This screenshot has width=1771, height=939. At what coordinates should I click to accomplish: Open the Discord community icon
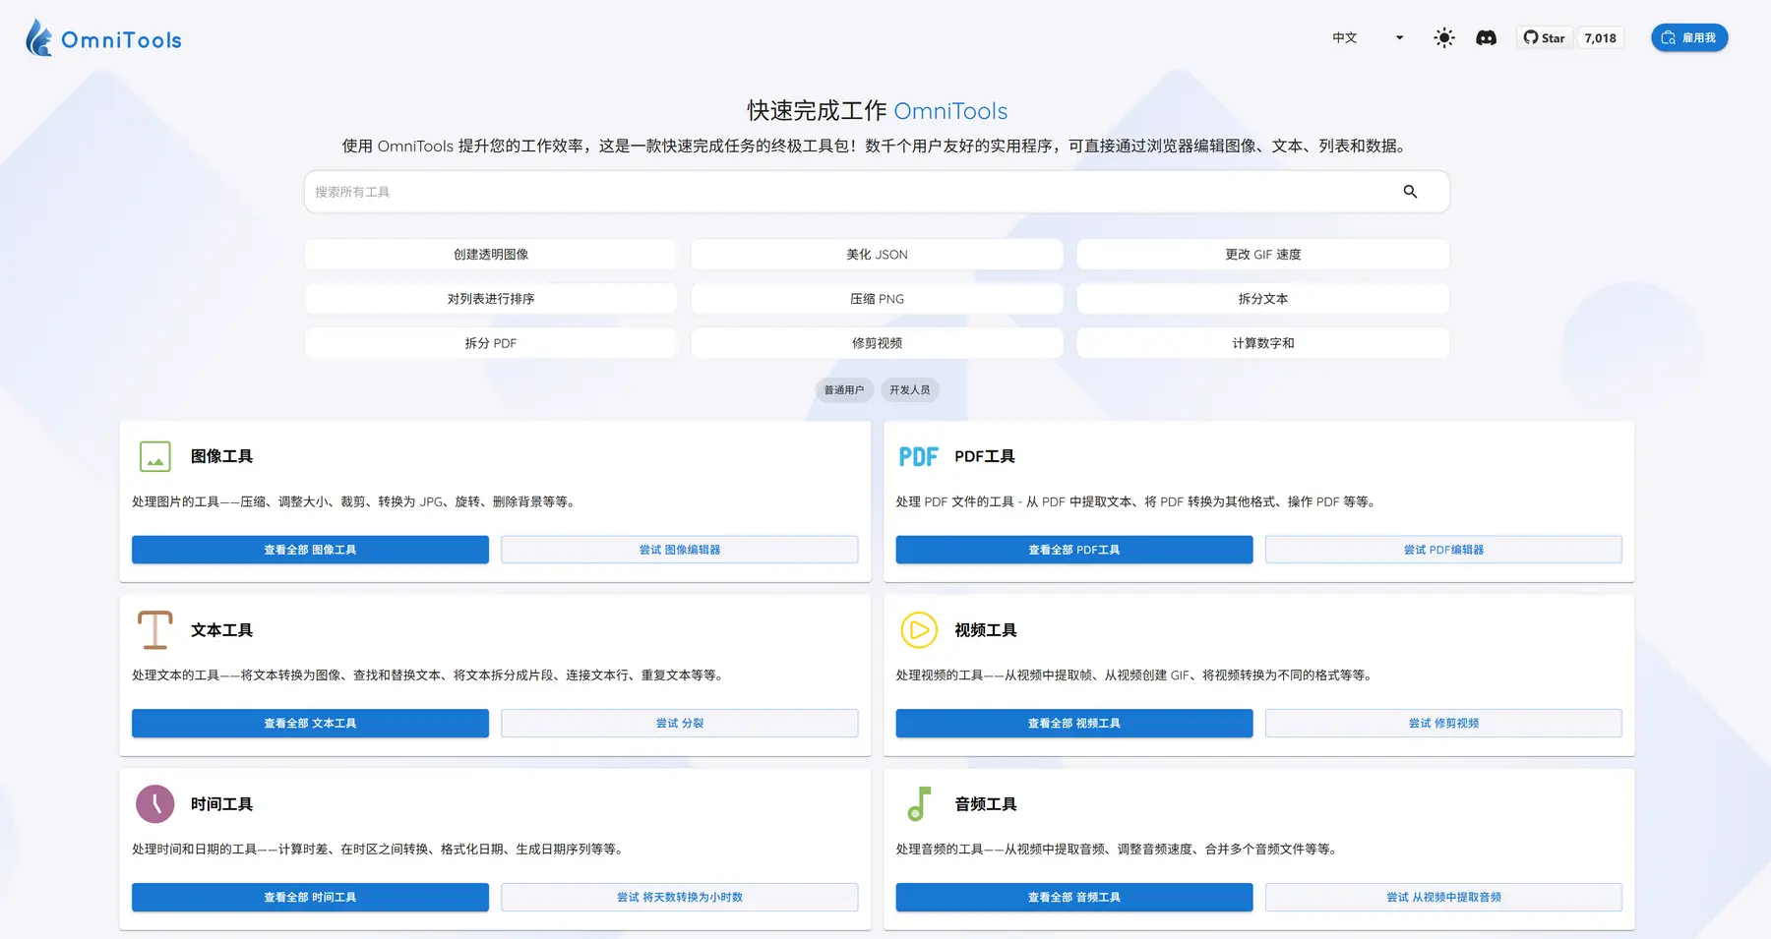[x=1486, y=38]
